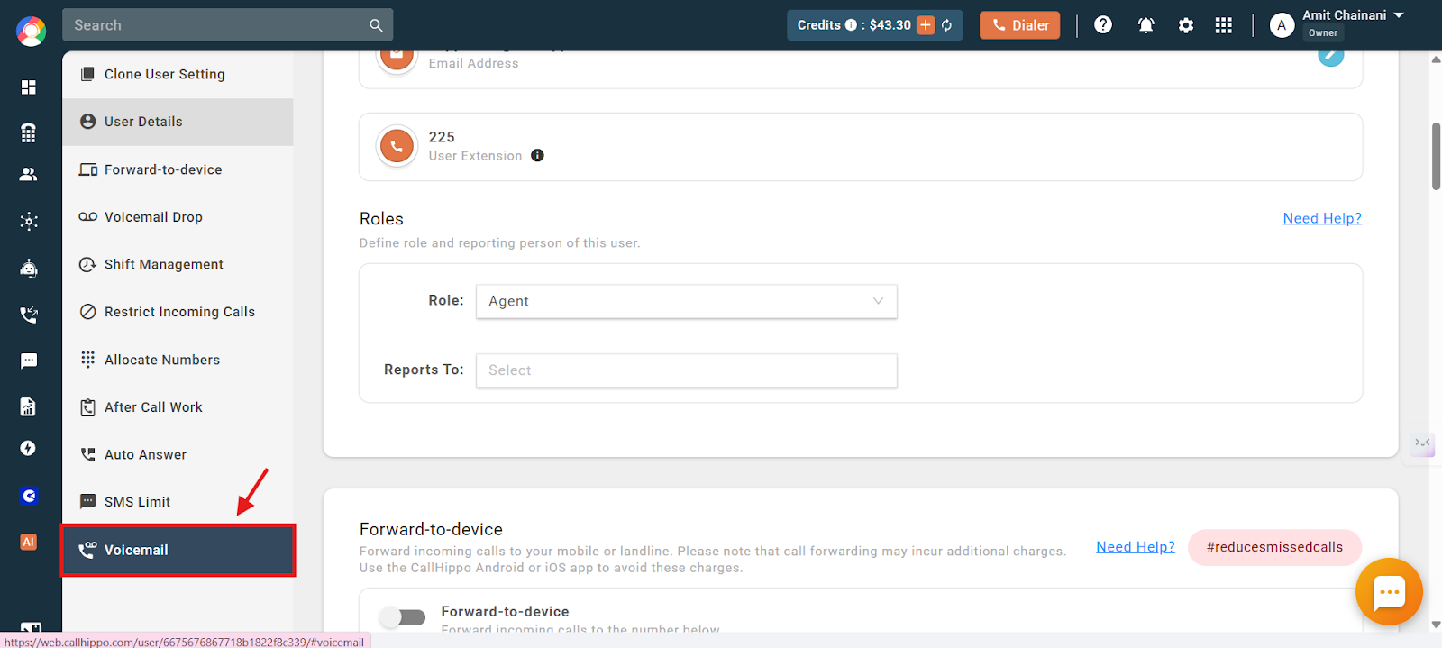The height and width of the screenshot is (648, 1442).
Task: Open the settings gear in top bar
Action: point(1186,25)
